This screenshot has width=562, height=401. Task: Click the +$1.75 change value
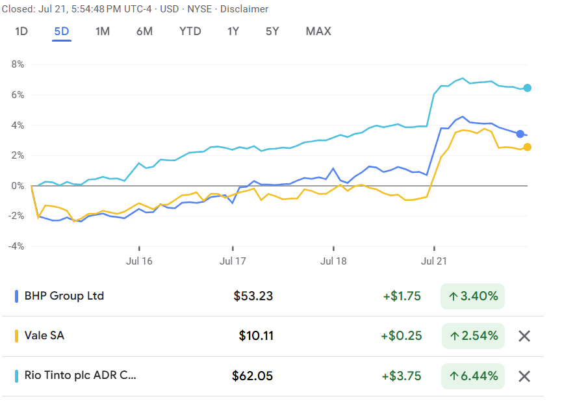(402, 296)
